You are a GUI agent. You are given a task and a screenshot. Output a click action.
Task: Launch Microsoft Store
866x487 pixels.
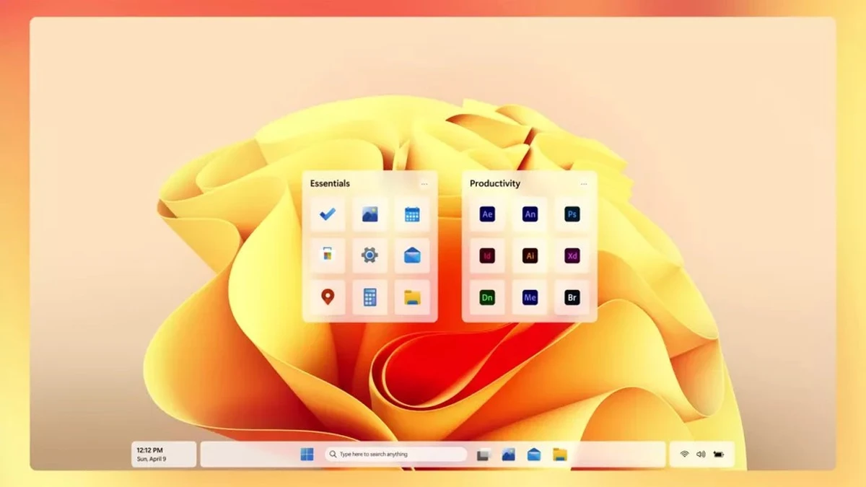[x=326, y=255]
